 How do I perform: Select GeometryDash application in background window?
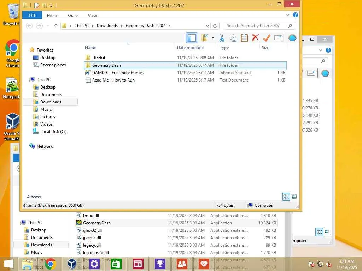[x=176, y=223]
